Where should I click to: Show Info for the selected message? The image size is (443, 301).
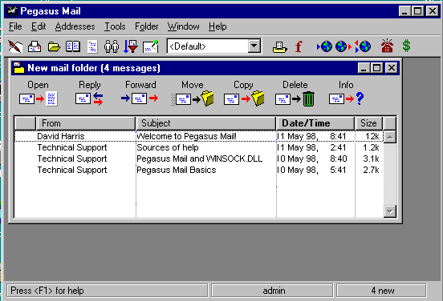coord(347,93)
